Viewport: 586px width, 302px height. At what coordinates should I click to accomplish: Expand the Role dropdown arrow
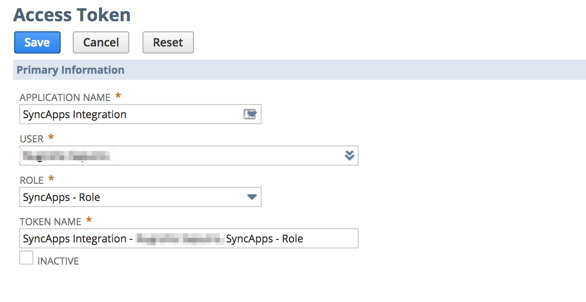252,197
